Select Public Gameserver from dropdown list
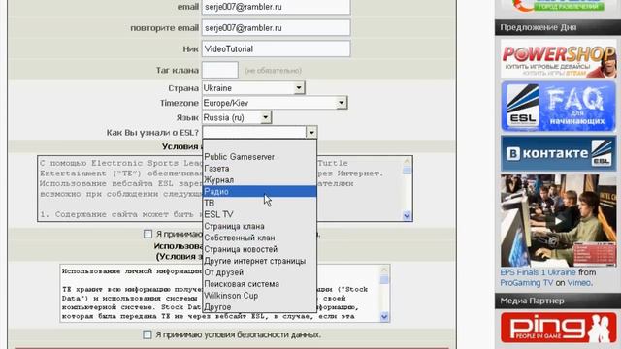The height and width of the screenshot is (349, 621). pyautogui.click(x=259, y=157)
